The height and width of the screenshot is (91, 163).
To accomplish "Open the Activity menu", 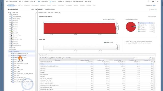I will click(61, 2).
